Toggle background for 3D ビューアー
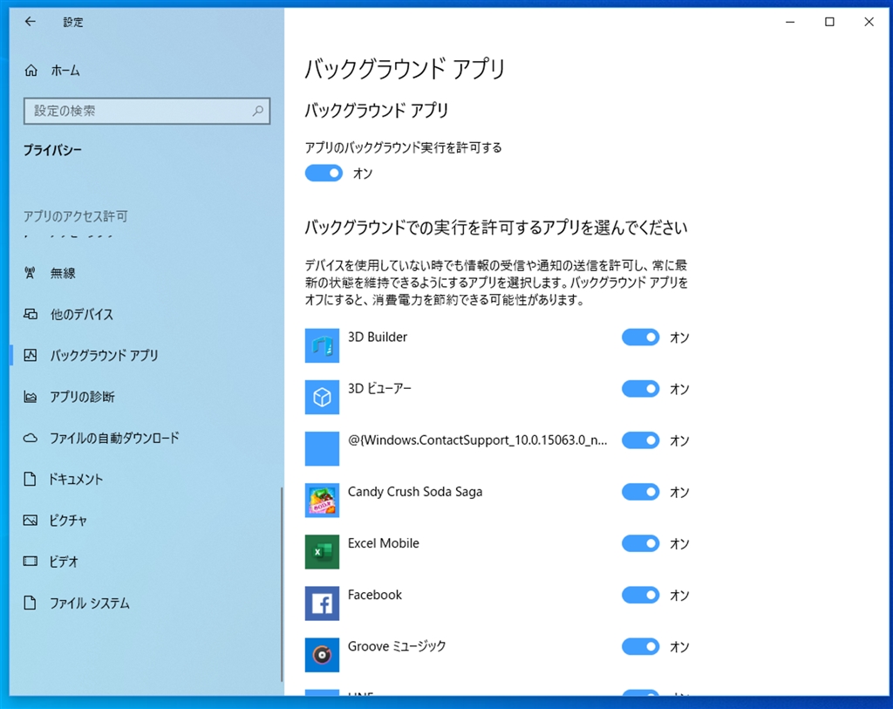Image resolution: width=893 pixels, height=709 pixels. [x=640, y=389]
